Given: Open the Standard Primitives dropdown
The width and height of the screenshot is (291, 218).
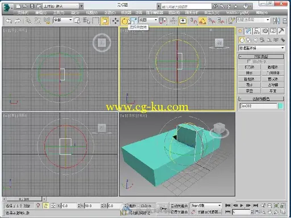Looking at the screenshot, I should tap(261, 48).
